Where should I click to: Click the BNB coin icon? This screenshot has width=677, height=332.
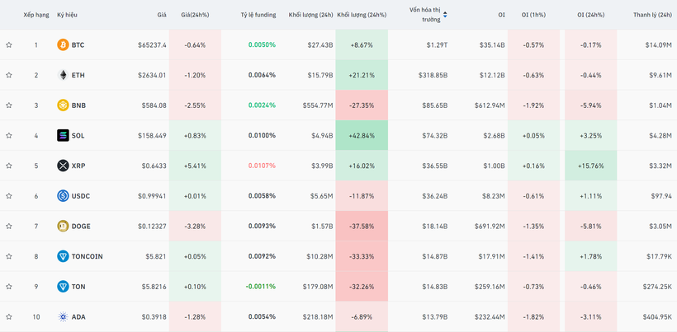click(x=63, y=105)
